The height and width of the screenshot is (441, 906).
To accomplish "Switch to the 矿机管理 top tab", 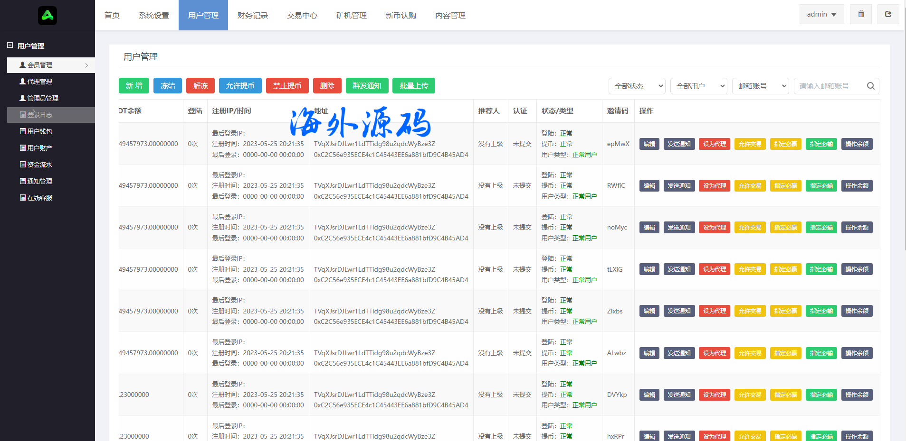I will tap(352, 15).
